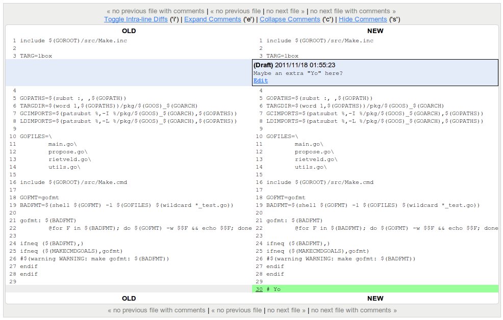This screenshot has height=320, width=503.
Task: Click 'gofmt: $(BADFMT)' in the OLD column
Action: click(48, 221)
